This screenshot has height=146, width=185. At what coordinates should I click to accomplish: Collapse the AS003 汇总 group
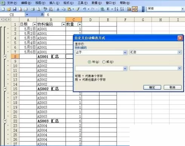5,121
